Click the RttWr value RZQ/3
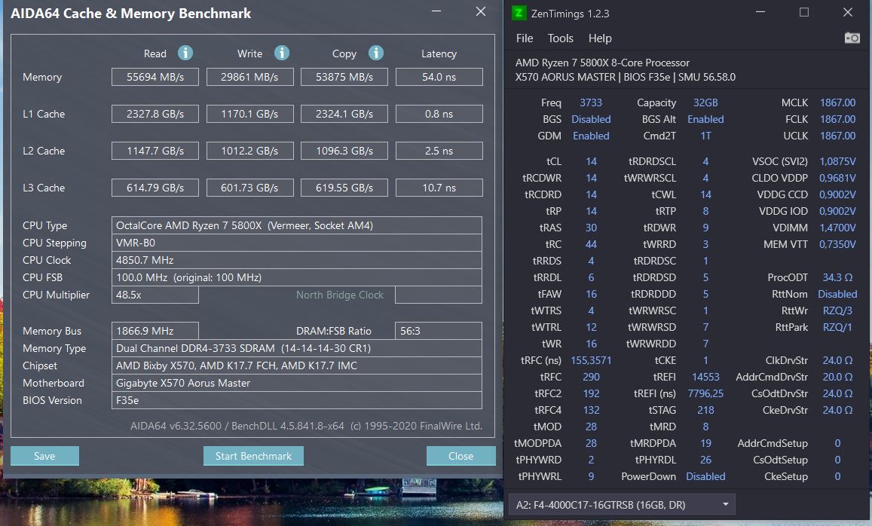The image size is (872, 526). 837,310
